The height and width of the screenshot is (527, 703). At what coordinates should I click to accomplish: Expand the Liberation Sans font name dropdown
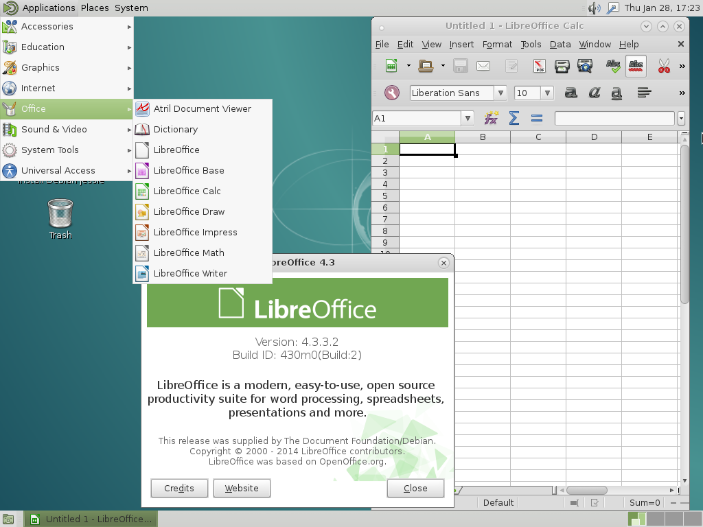click(500, 93)
